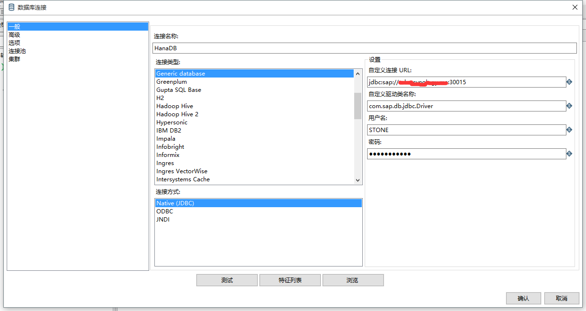Select Infobright connection type
The width and height of the screenshot is (586, 311).
click(x=254, y=147)
